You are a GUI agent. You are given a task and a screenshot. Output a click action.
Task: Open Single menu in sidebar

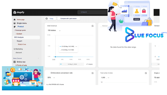click(x=22, y=23)
